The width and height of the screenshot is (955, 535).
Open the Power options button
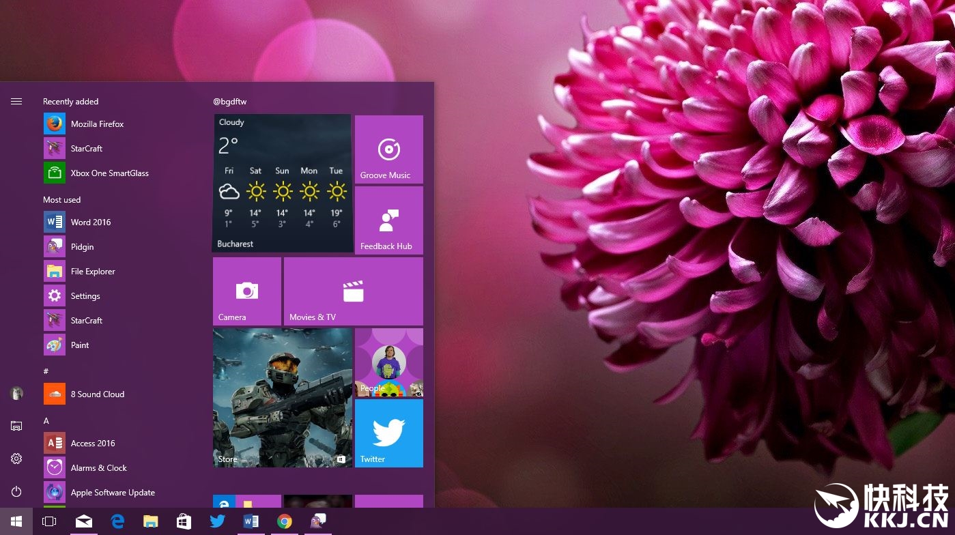click(x=16, y=491)
